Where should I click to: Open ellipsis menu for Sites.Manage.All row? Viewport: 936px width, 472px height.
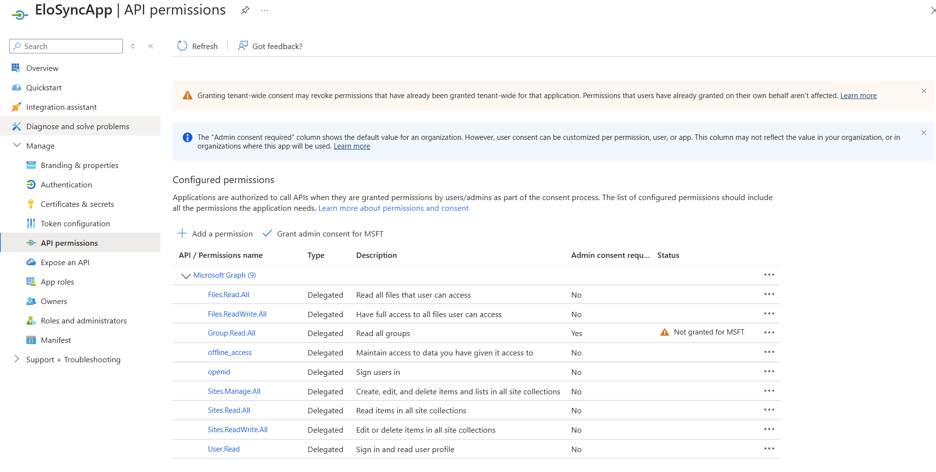[769, 391]
